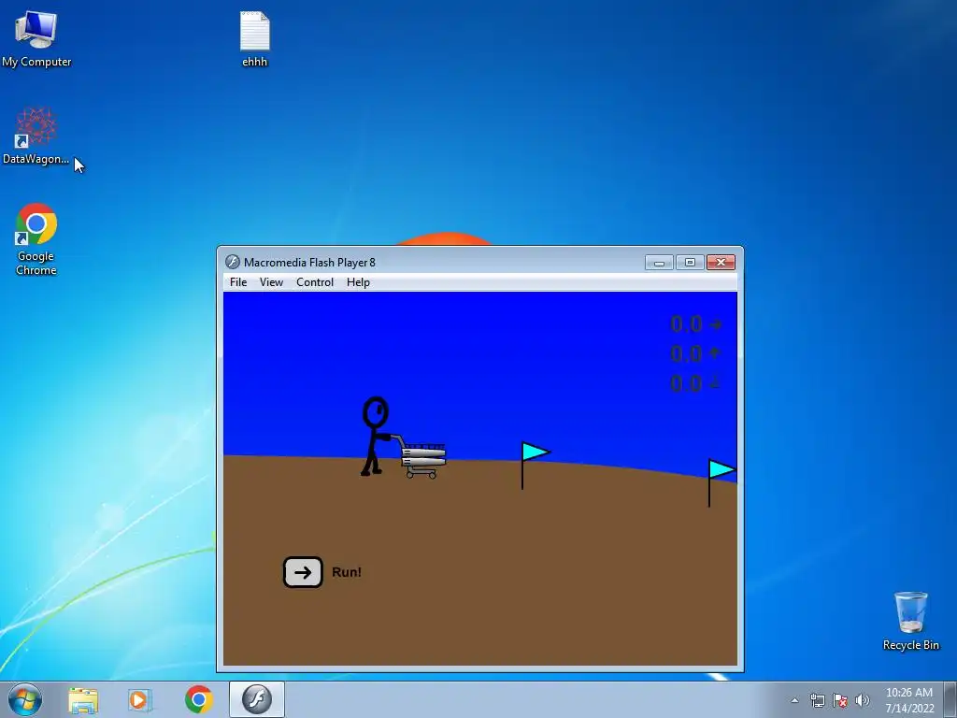
Task: Launch Windows Media Player from taskbar
Action: pyautogui.click(x=139, y=699)
